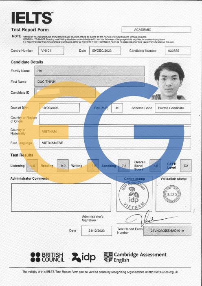Click the round IELTS validation stamp
Viewport: 202px width, 286px height.
point(172,194)
